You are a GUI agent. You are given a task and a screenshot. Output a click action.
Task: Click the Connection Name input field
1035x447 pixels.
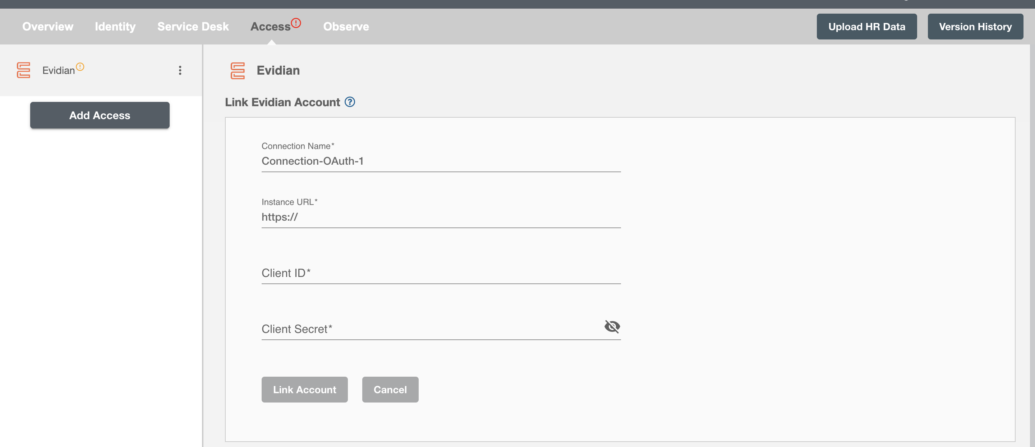click(441, 160)
